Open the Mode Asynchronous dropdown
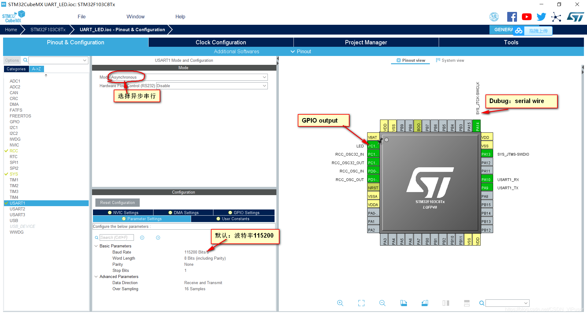The width and height of the screenshot is (587, 315). (x=189, y=77)
